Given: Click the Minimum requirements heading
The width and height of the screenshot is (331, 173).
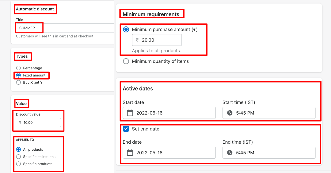Looking at the screenshot, I should [x=151, y=14].
